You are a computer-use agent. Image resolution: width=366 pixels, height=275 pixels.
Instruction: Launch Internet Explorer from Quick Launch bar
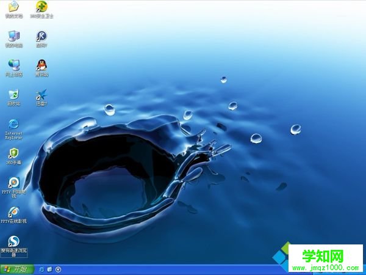(x=41, y=269)
